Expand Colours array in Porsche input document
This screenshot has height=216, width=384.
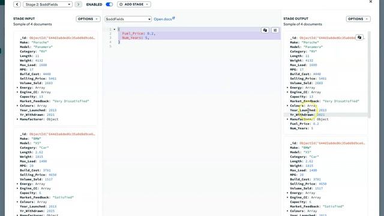coord(17,106)
